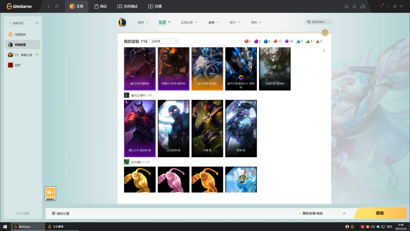Click the 简体 input method indicator
The width and height of the screenshot is (410, 231).
click(x=389, y=227)
